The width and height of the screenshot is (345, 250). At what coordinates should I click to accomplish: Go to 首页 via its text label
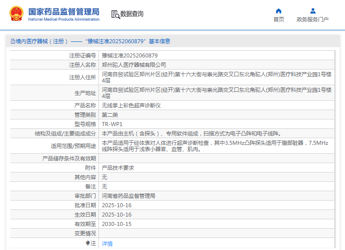coord(279,20)
